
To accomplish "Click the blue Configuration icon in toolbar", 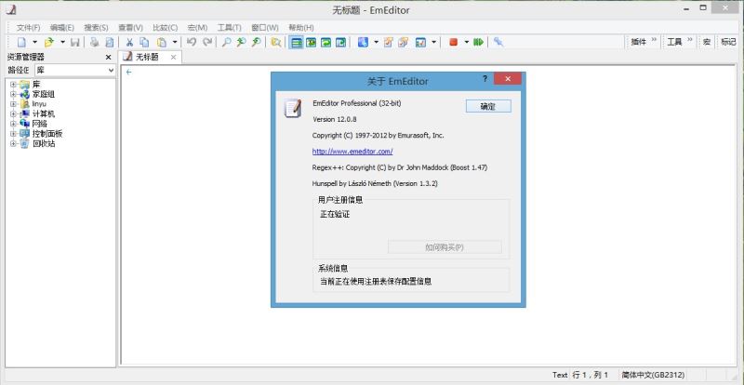I will click(x=363, y=42).
